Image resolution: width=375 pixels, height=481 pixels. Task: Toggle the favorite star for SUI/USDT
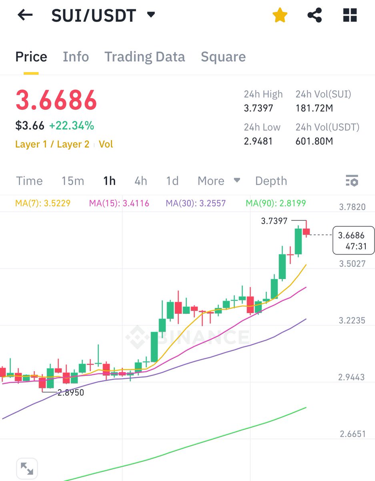pos(280,16)
